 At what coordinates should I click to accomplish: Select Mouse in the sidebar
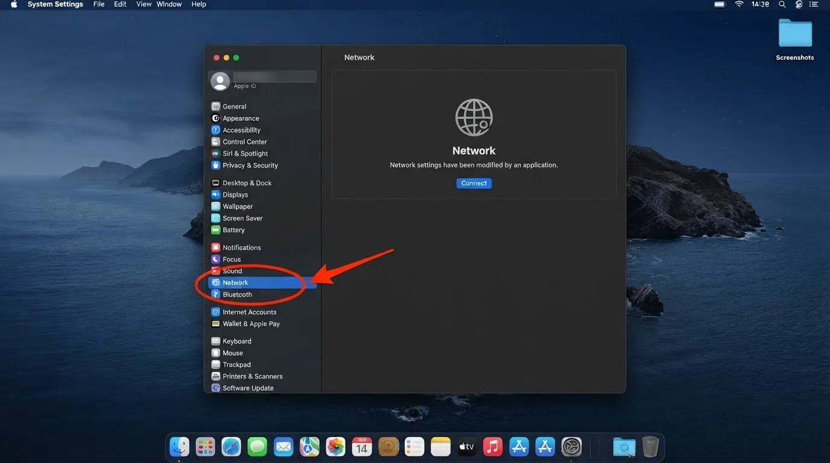pos(262,353)
